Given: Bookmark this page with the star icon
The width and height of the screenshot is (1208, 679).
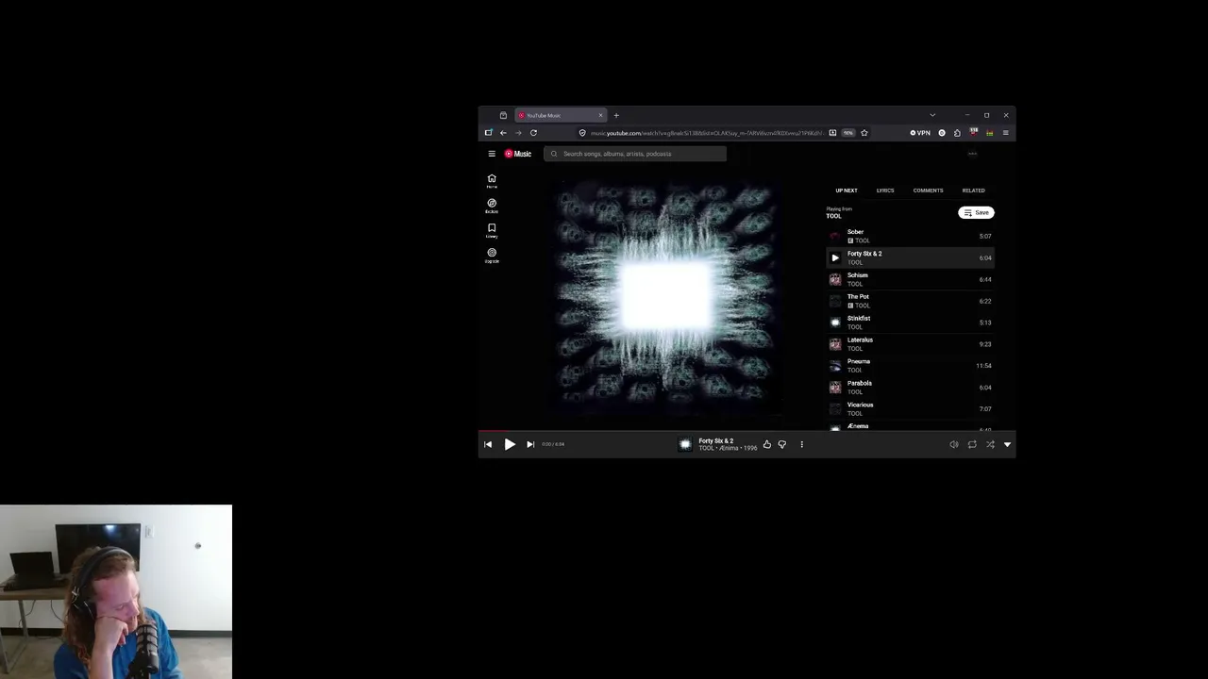Looking at the screenshot, I should (x=864, y=133).
